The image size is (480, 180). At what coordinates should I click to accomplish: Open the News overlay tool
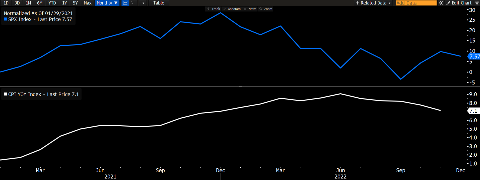250,9
